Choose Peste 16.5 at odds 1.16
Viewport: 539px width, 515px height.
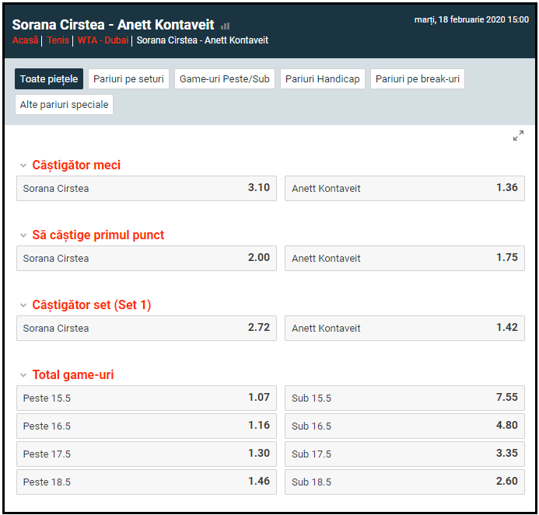pyautogui.click(x=146, y=426)
